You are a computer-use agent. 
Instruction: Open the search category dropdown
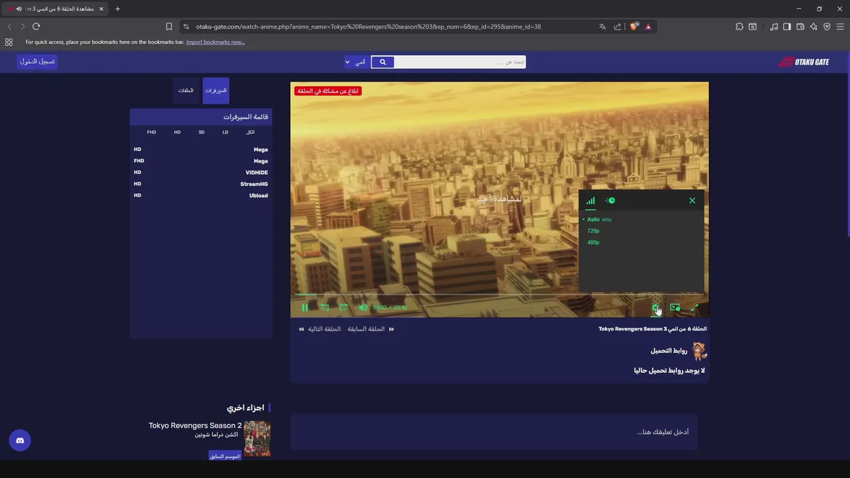pyautogui.click(x=357, y=62)
